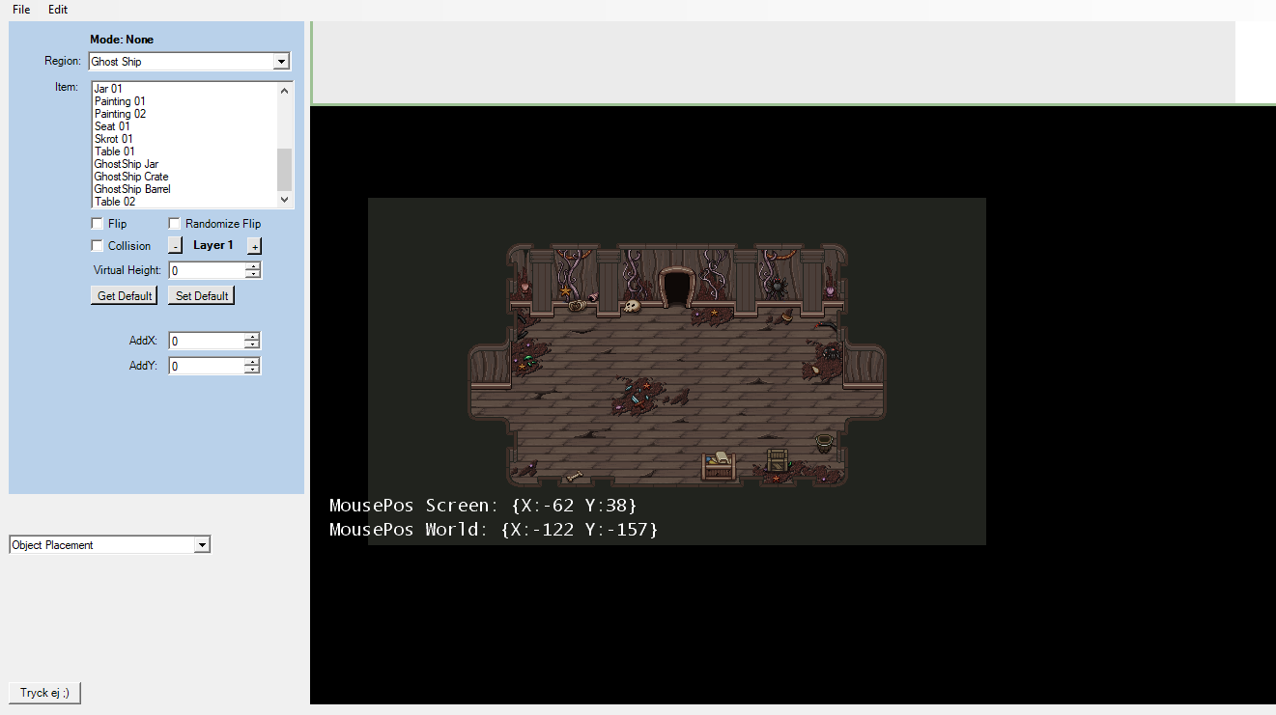
Task: Enable the Collision checkbox
Action: (x=97, y=246)
